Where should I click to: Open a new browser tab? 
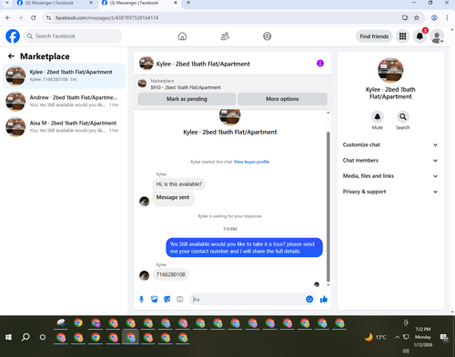tap(188, 3)
